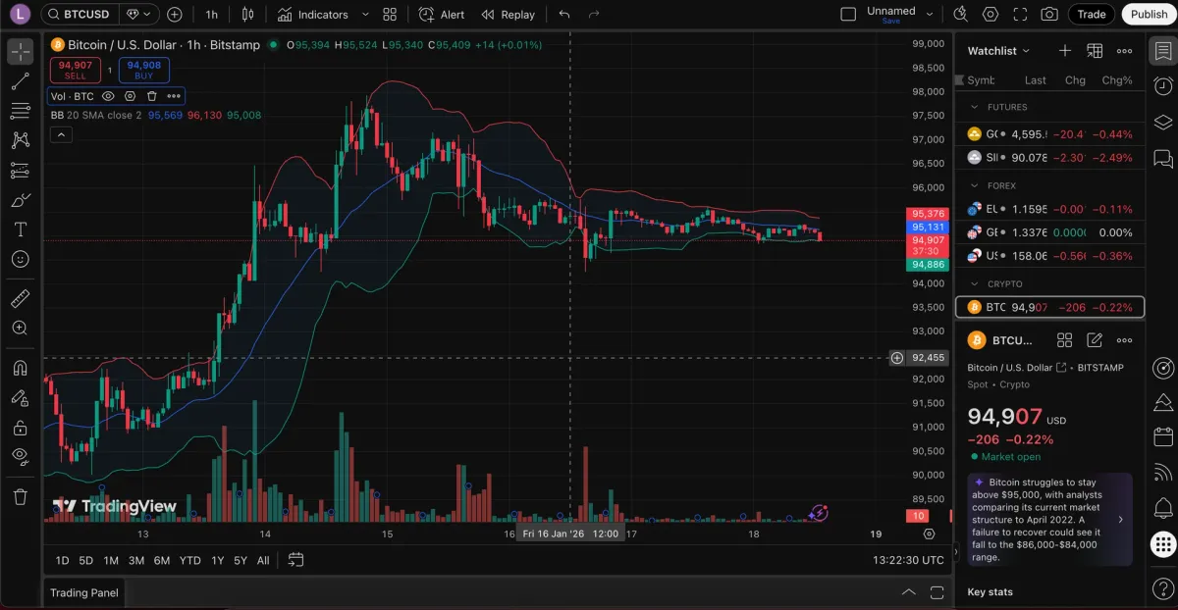Open chart settings hexagon icon
This screenshot has width=1178, height=610.
coord(991,15)
